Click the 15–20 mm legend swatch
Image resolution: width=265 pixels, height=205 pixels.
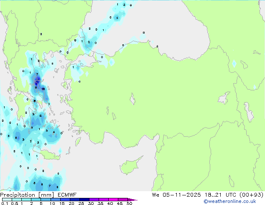click(x=65, y=200)
